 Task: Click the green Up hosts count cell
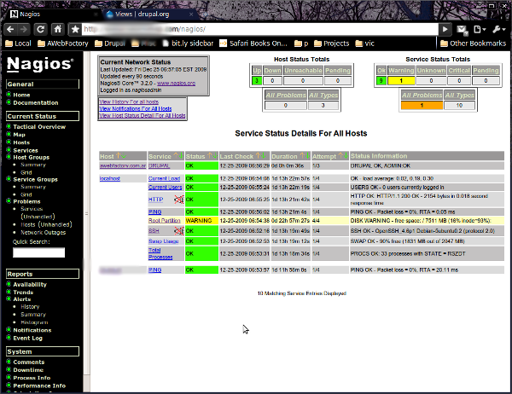point(257,80)
